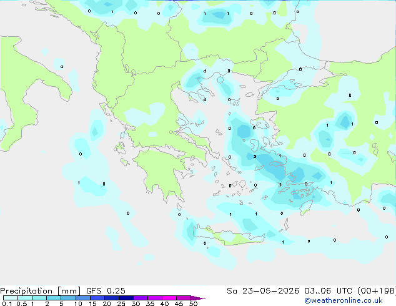The width and height of the screenshot is (396, 306).
Task: Click the 35–40 mm violet swatch
Action: [x=154, y=298]
